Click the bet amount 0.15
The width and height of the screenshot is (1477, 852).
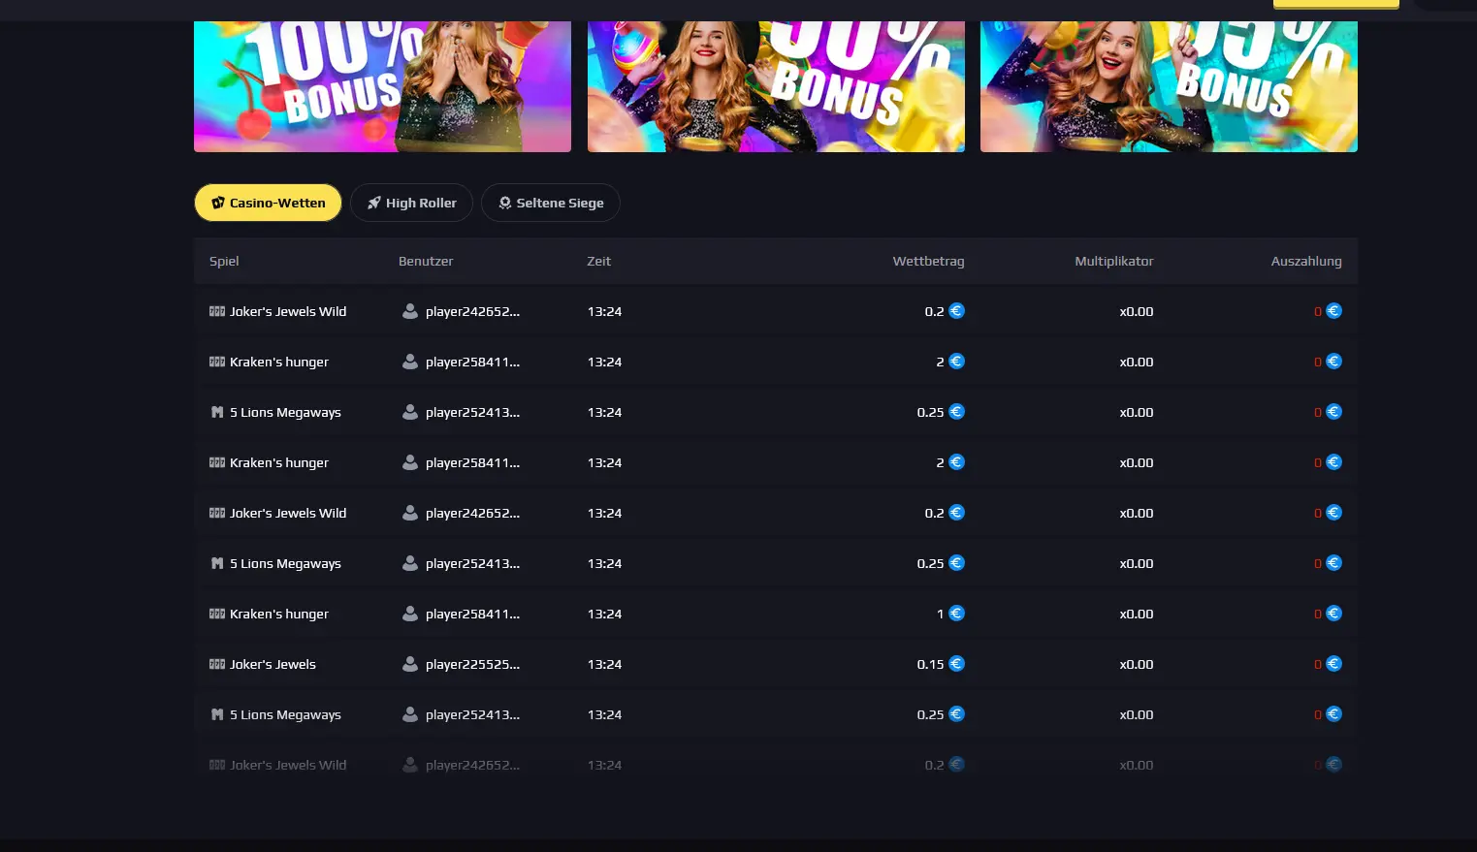click(x=930, y=664)
